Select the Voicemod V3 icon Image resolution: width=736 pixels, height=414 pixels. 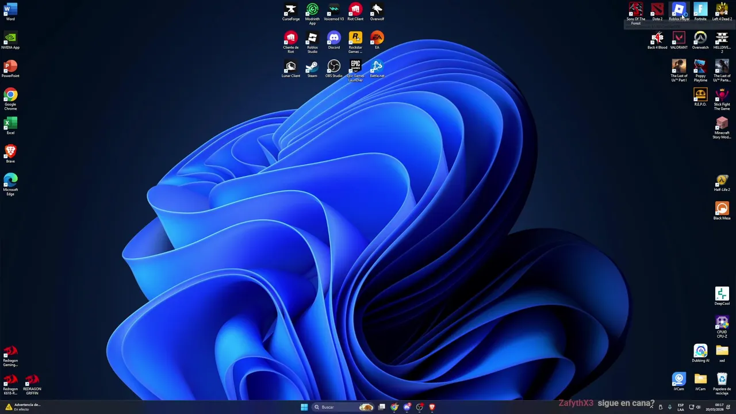[333, 12]
